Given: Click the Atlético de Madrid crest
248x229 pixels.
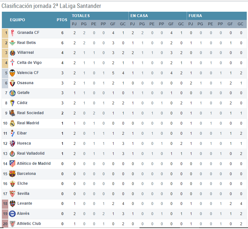Looking at the screenshot, I should point(13,164).
